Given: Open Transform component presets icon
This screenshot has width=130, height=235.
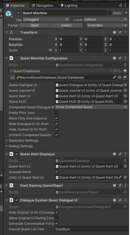Looking at the screenshot, I should click(x=120, y=32).
